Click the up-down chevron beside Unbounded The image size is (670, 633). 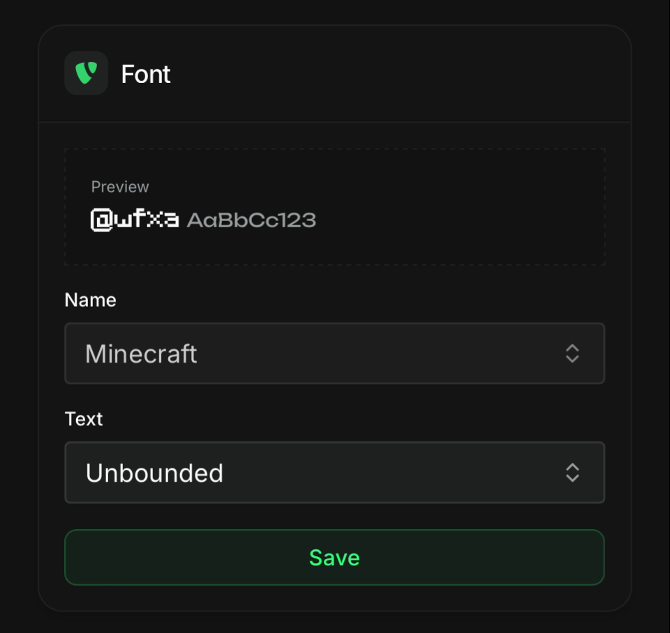572,473
